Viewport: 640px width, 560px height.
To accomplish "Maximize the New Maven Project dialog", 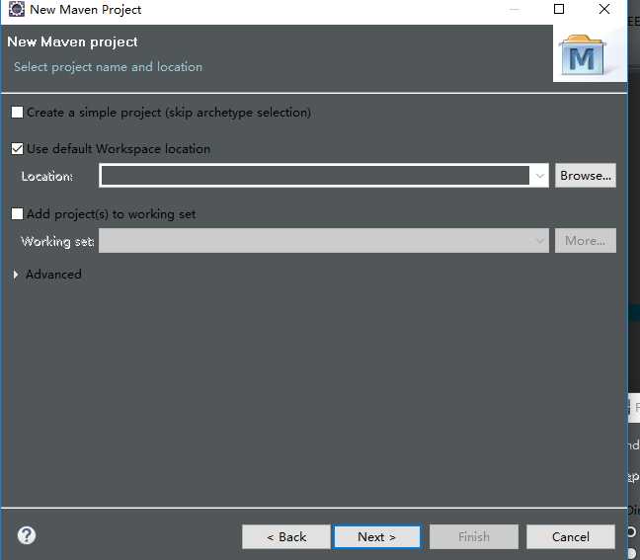I will click(x=559, y=9).
